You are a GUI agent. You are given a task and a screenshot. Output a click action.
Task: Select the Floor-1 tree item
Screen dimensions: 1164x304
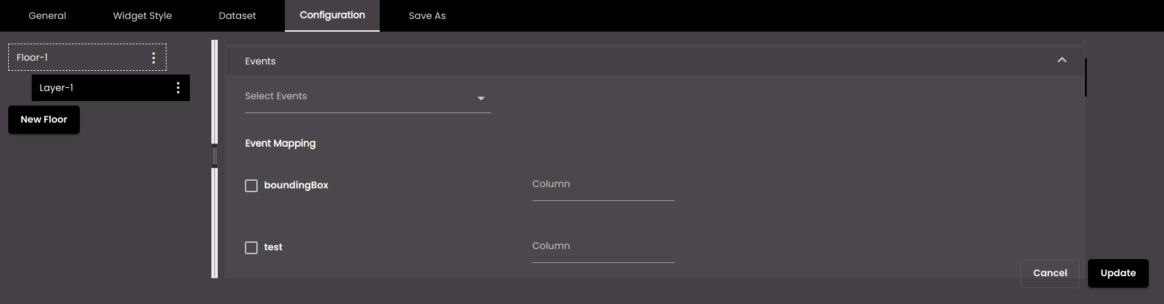tap(87, 58)
